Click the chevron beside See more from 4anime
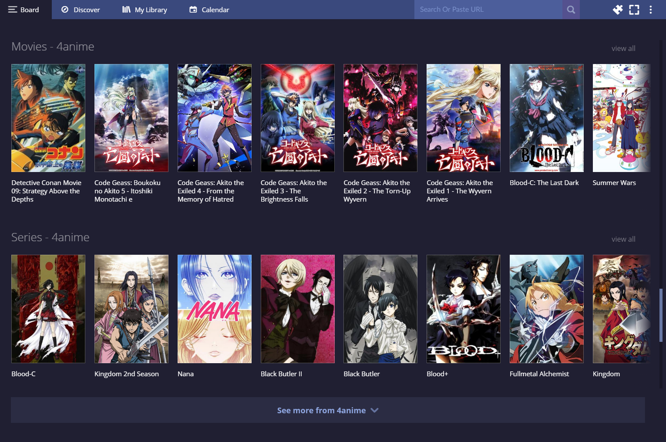The width and height of the screenshot is (666, 442). 374,410
